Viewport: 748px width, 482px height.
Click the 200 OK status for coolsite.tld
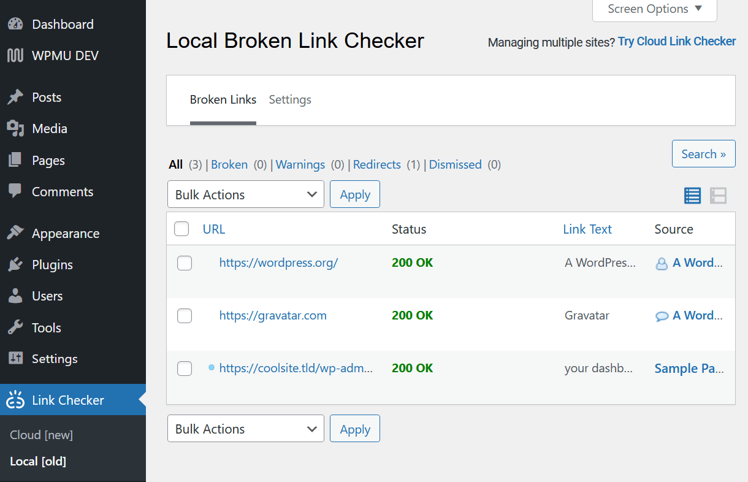[413, 368]
